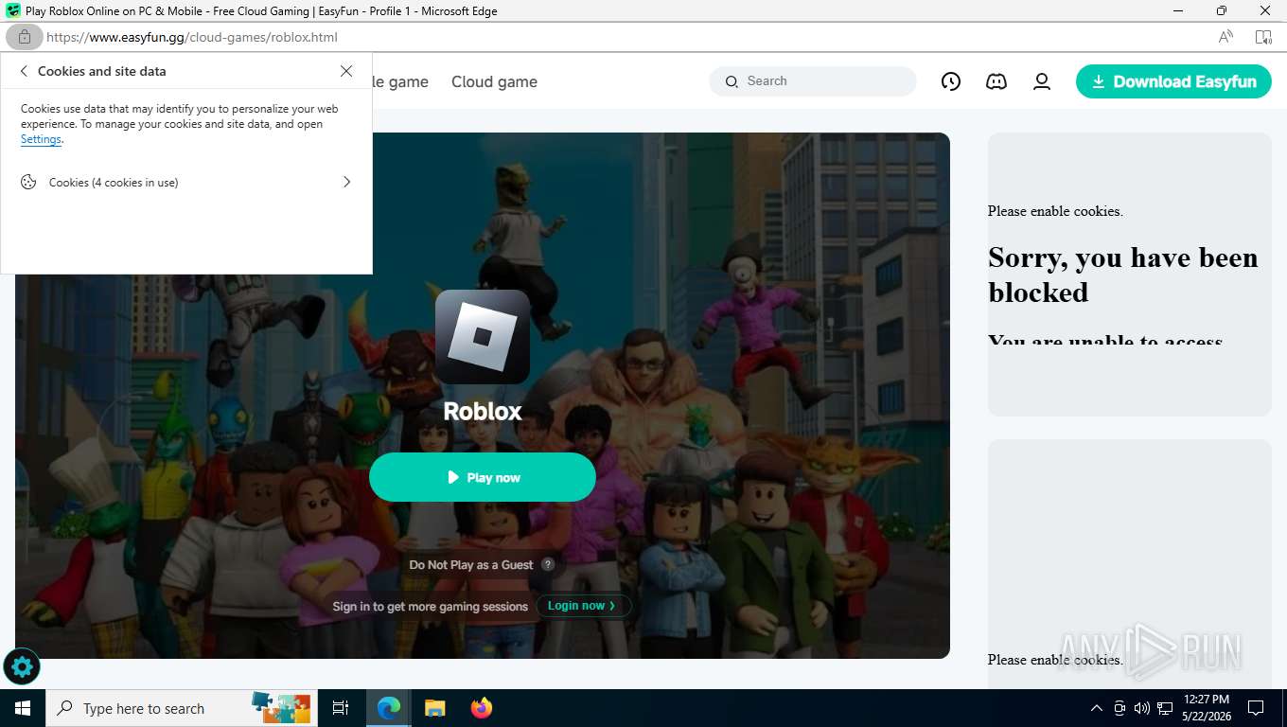The width and height of the screenshot is (1287, 727).
Task: Show hidden tray icons chevron
Action: (x=1097, y=708)
